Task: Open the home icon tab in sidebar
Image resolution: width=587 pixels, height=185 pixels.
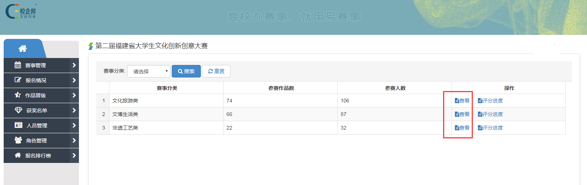Action: coord(23,48)
